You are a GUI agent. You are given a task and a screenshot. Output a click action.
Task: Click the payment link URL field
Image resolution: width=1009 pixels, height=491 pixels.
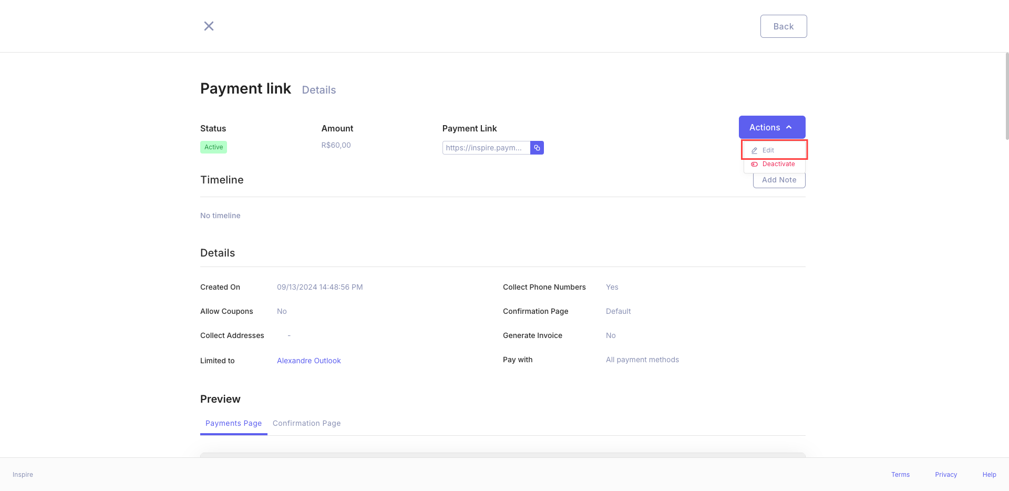pyautogui.click(x=486, y=148)
